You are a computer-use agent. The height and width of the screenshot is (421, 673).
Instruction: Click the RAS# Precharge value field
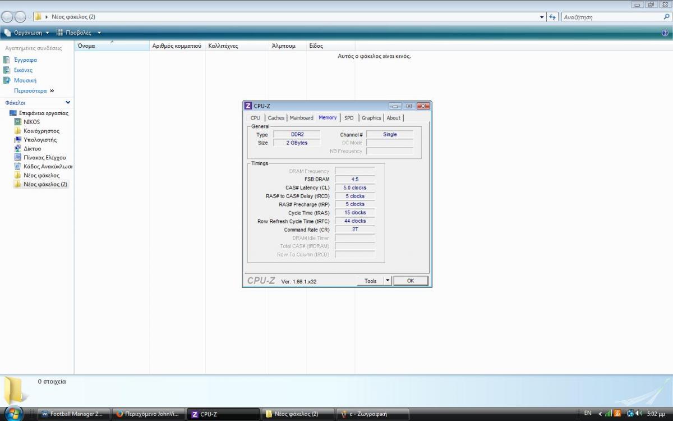coord(355,204)
